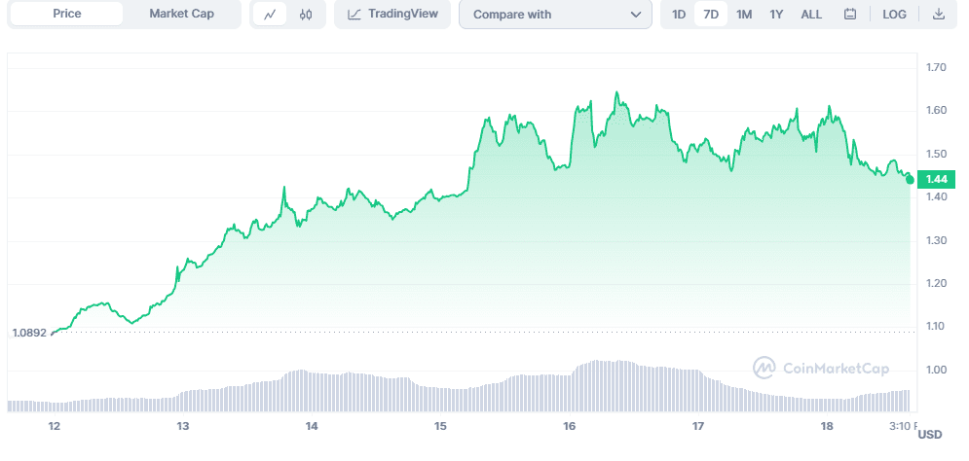Image resolution: width=969 pixels, height=461 pixels.
Task: Click the 1.0892 opening price label
Action: click(29, 333)
